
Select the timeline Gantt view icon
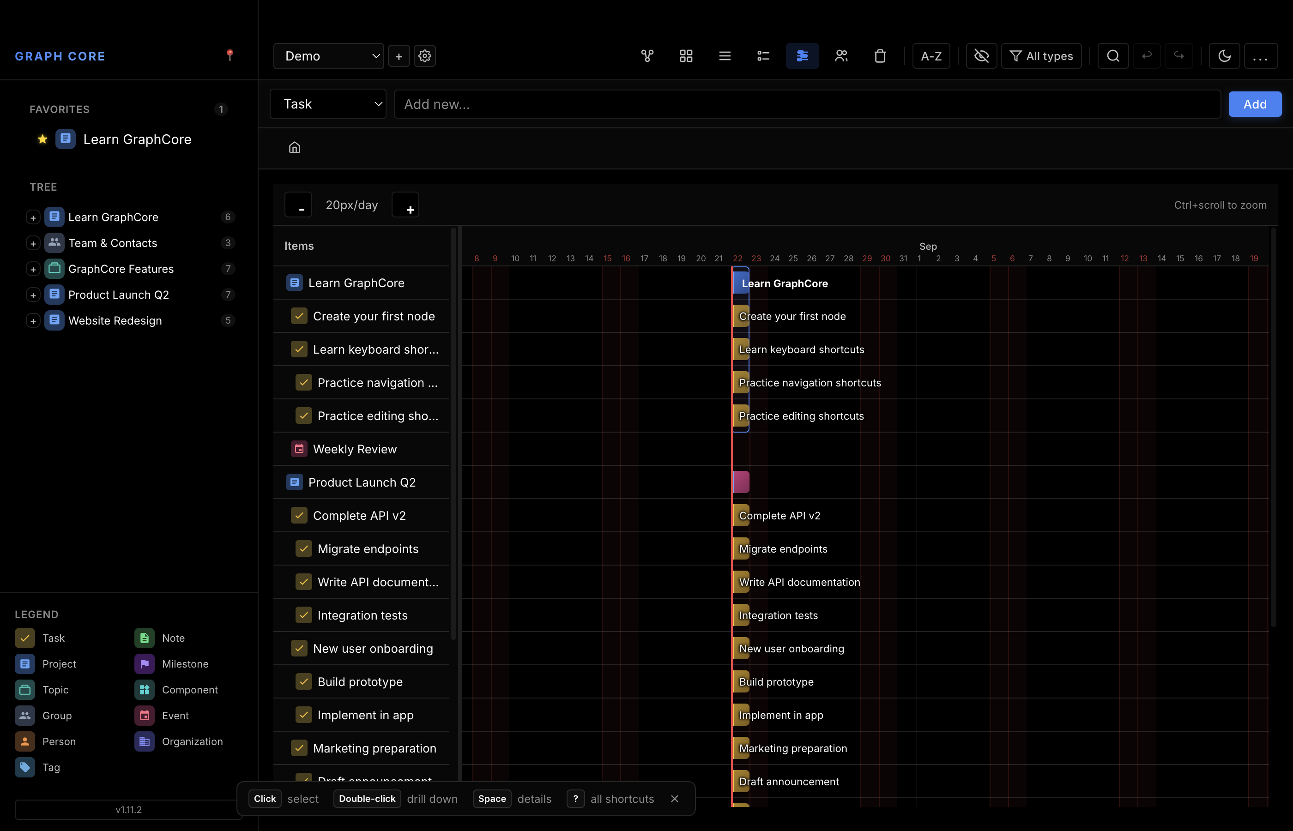coord(802,55)
